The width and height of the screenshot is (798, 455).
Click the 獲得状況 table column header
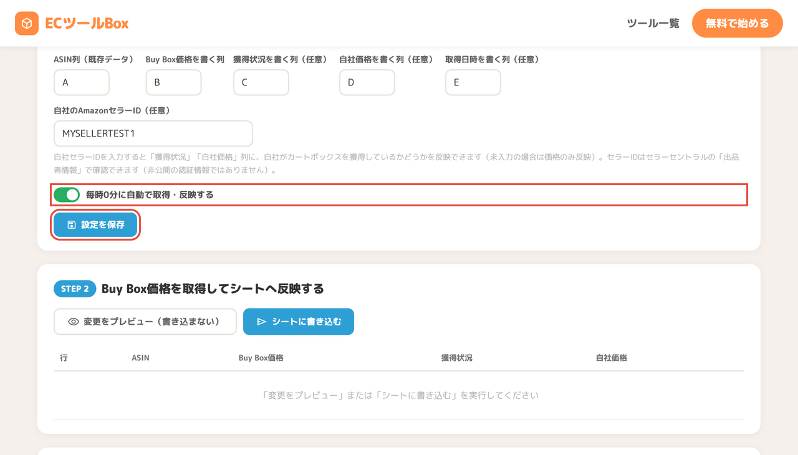(456, 358)
